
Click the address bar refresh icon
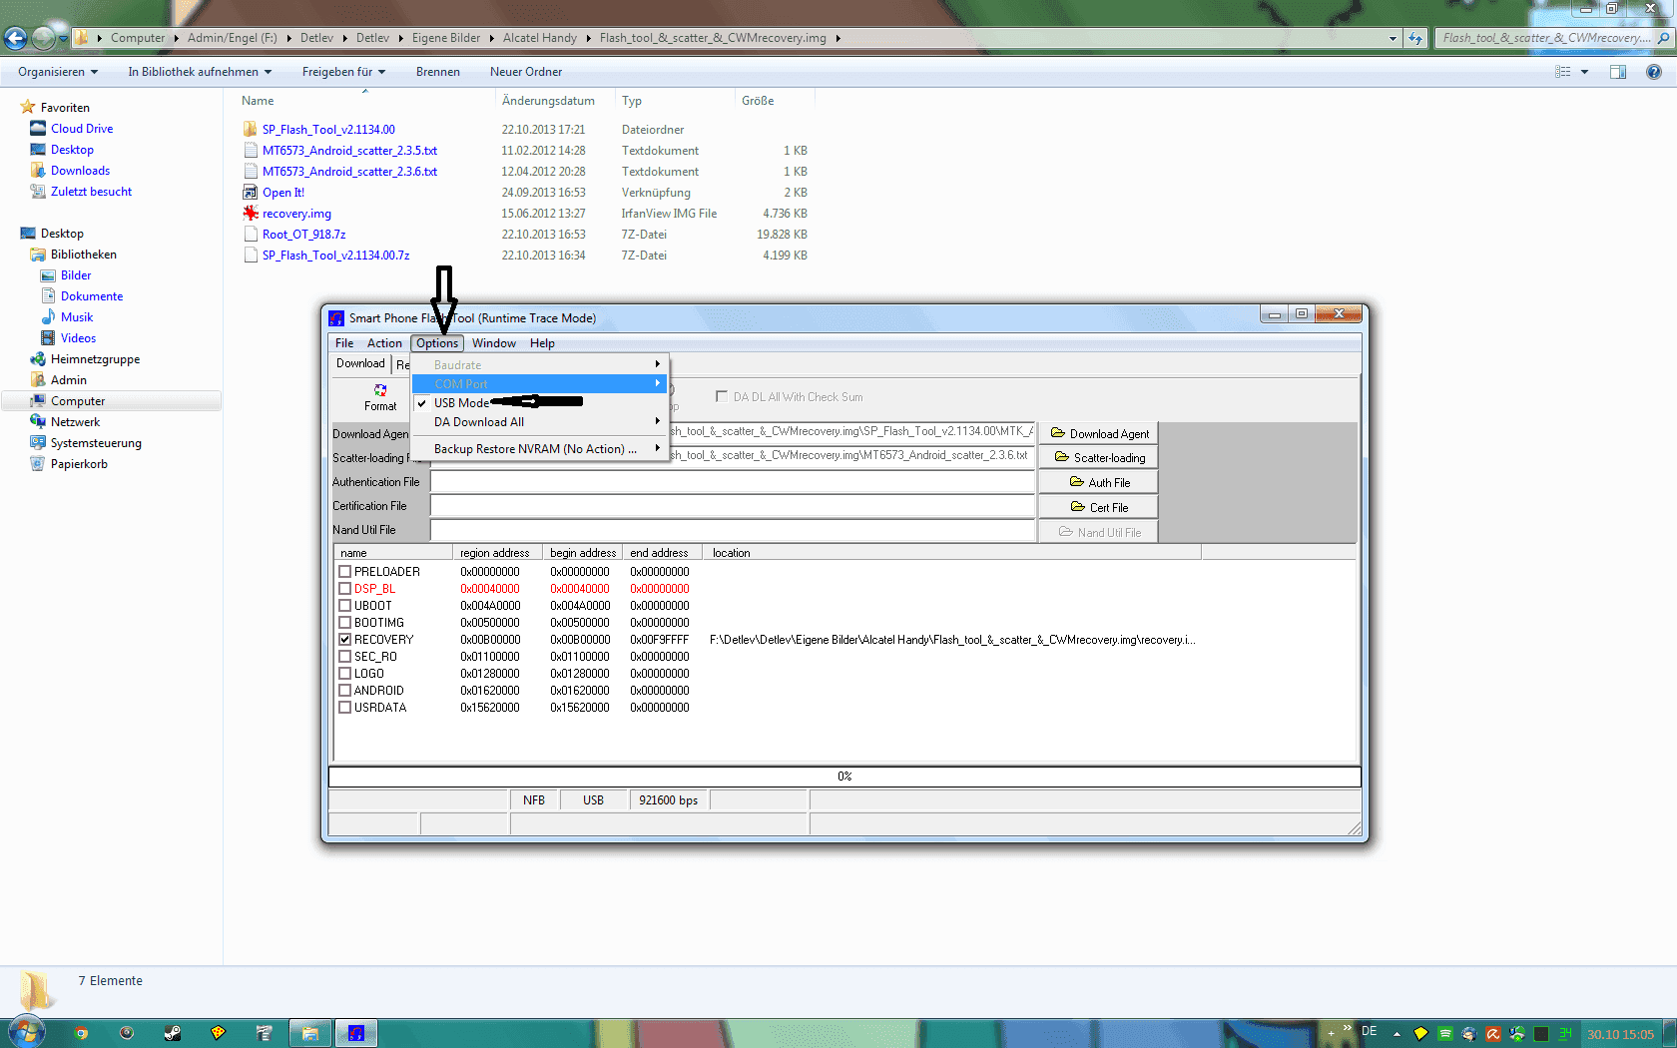[x=1415, y=38]
